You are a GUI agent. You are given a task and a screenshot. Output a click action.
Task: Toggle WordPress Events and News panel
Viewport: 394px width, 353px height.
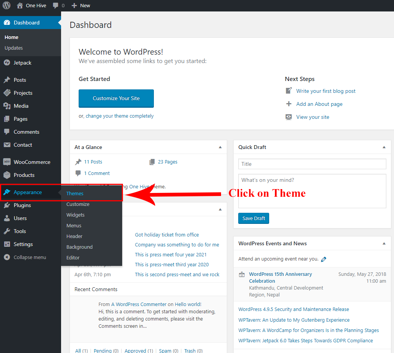[383, 243]
